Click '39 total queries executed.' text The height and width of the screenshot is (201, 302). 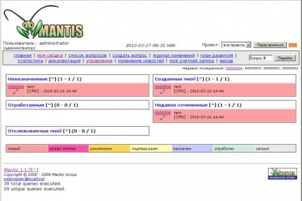tap(32, 183)
